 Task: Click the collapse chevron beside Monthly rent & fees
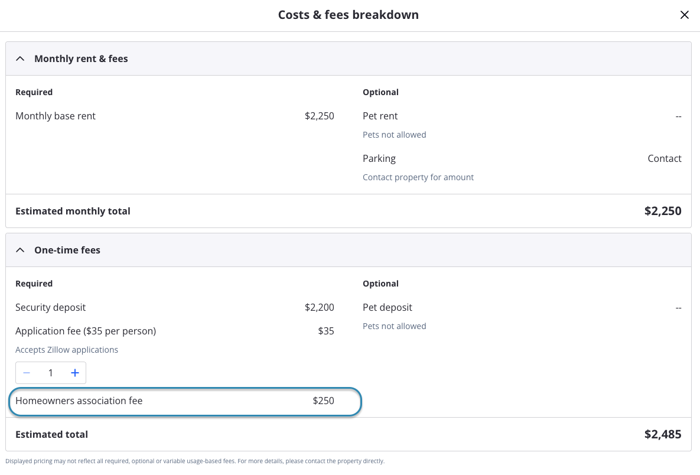20,58
